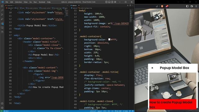Viewport: 199px width, 112px height.
Task: Close the popup with the × icon
Action: click(x=152, y=68)
